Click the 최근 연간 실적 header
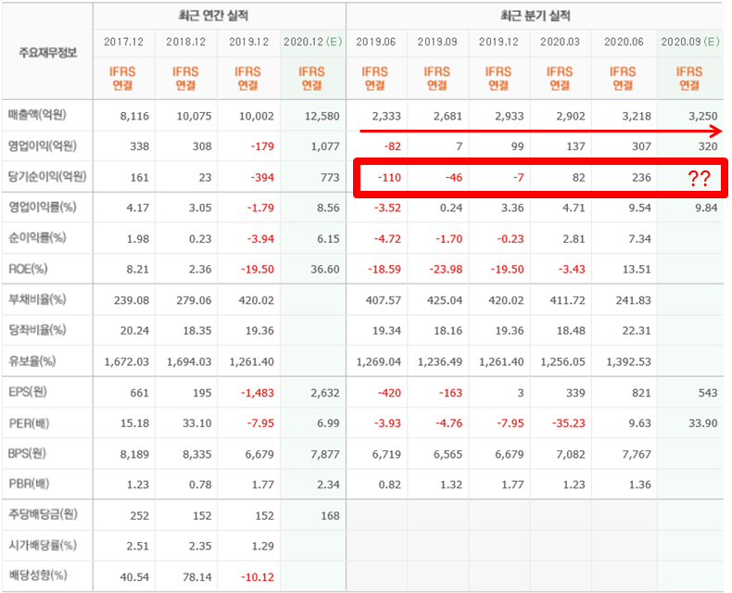The height and width of the screenshot is (593, 732). [213, 16]
